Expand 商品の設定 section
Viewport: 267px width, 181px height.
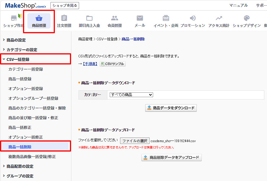pyautogui.click(x=16, y=40)
